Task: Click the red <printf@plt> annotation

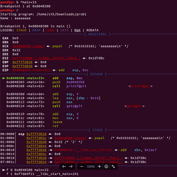Action: click(x=141, y=86)
